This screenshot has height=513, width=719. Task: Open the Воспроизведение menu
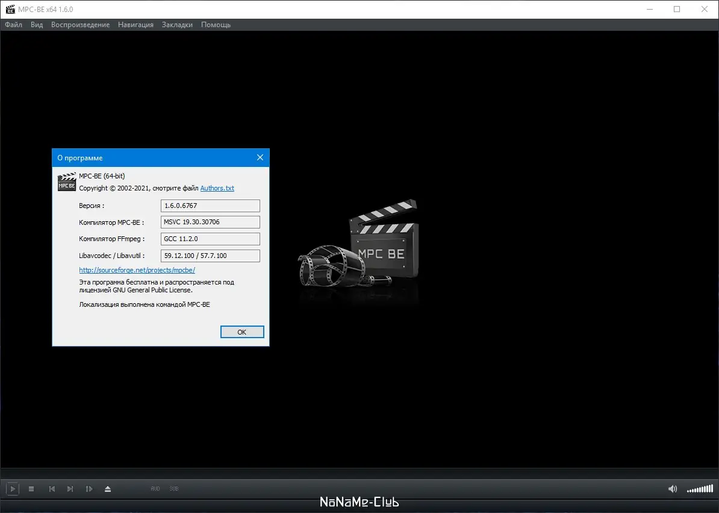click(x=80, y=25)
